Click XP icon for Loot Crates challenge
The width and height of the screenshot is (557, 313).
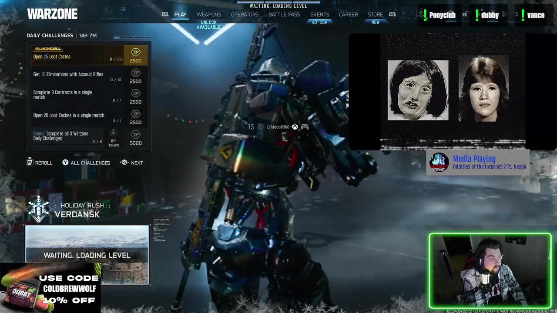coord(136,52)
